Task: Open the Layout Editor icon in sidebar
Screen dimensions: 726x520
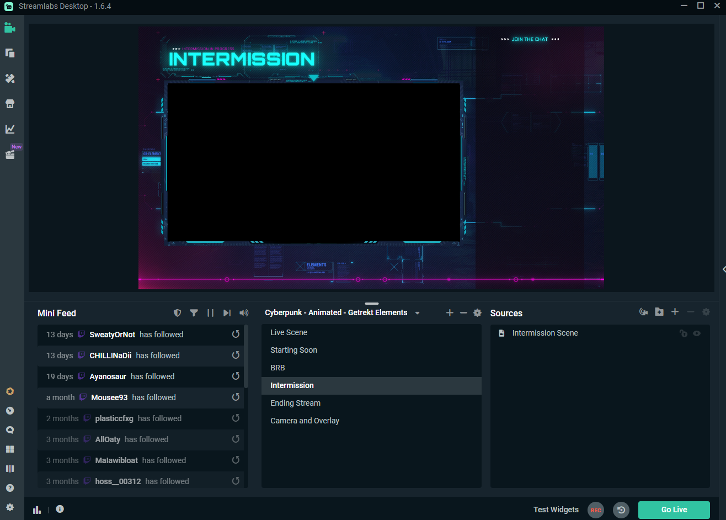Action: coord(9,449)
